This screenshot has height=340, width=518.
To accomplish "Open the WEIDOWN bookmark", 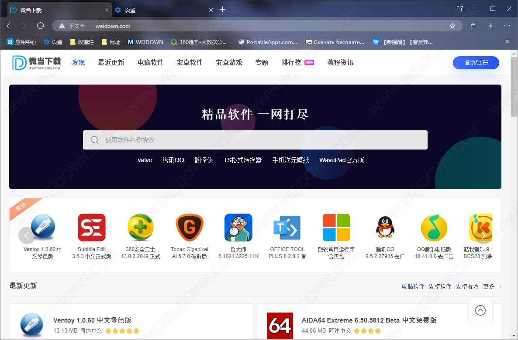I will (145, 42).
